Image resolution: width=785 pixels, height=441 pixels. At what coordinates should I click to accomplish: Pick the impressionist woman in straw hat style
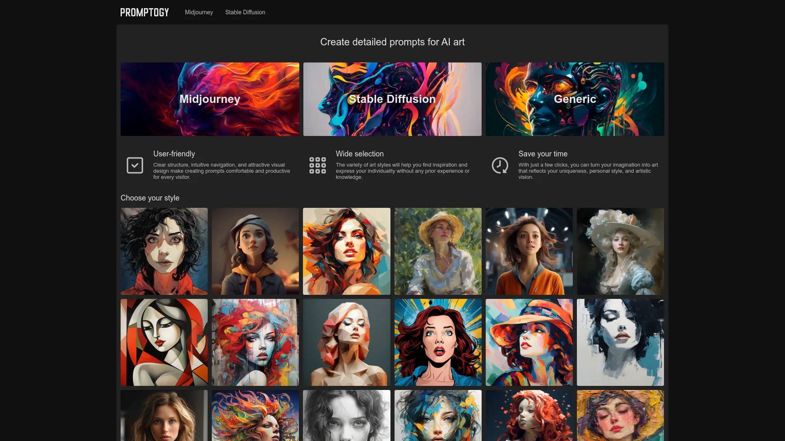[x=438, y=251]
